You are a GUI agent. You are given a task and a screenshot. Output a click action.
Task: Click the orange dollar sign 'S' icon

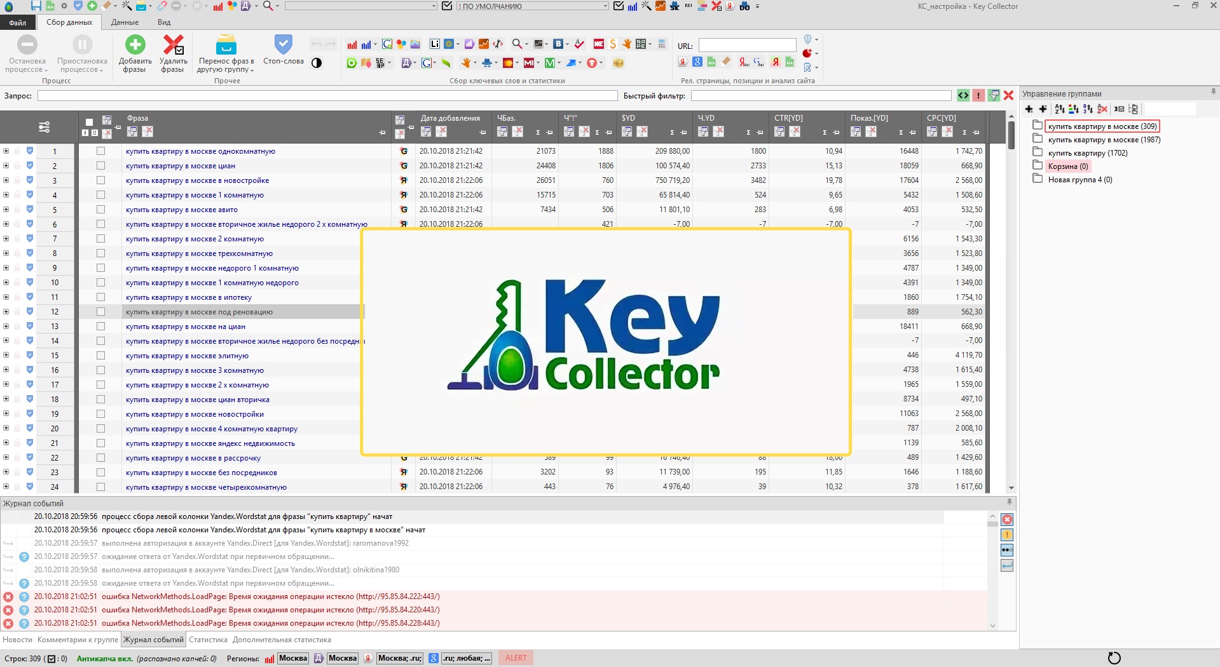coord(613,44)
